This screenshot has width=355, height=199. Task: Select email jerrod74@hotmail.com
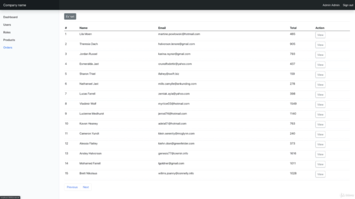173,114
